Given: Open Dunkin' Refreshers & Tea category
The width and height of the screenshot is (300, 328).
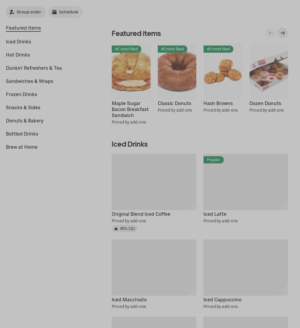Looking at the screenshot, I should point(34,68).
